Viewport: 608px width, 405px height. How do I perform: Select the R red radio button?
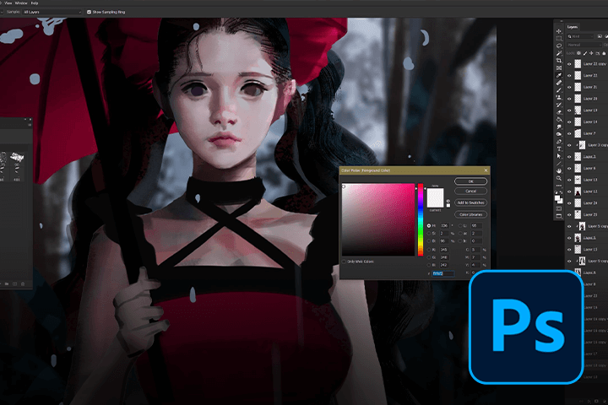click(x=429, y=250)
